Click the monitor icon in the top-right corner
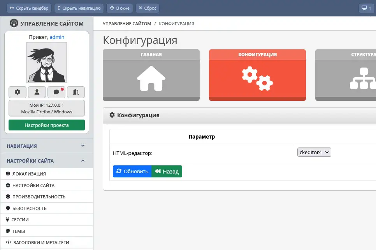Screen dimensions: 376x250 (x=365, y=8)
